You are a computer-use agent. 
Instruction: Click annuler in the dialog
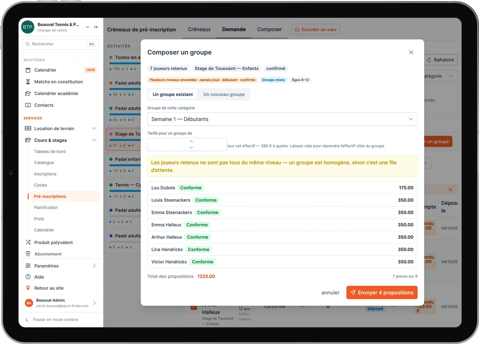point(330,293)
